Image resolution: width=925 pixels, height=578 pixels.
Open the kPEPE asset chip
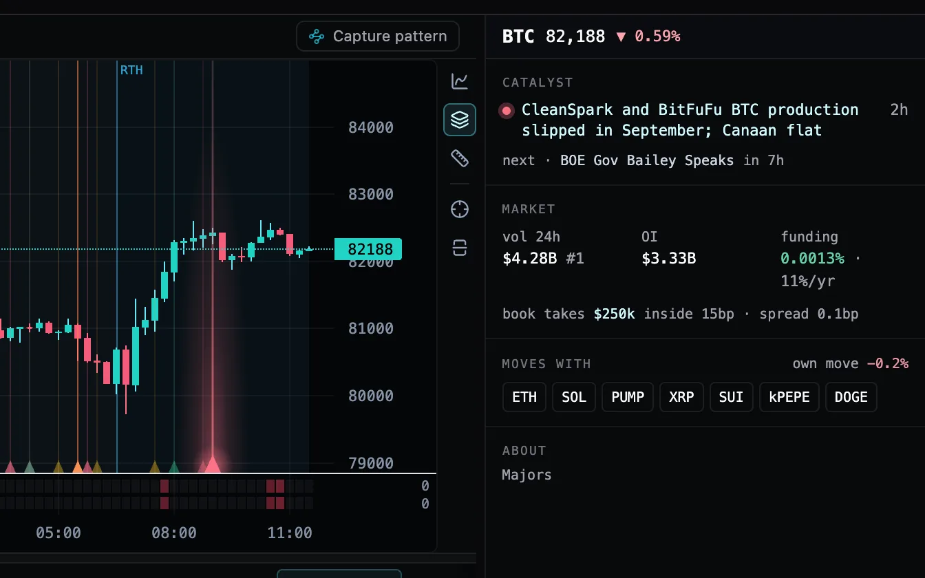pyautogui.click(x=789, y=397)
